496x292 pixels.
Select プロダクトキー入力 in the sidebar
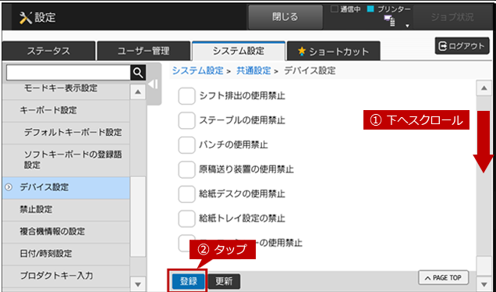(66, 276)
